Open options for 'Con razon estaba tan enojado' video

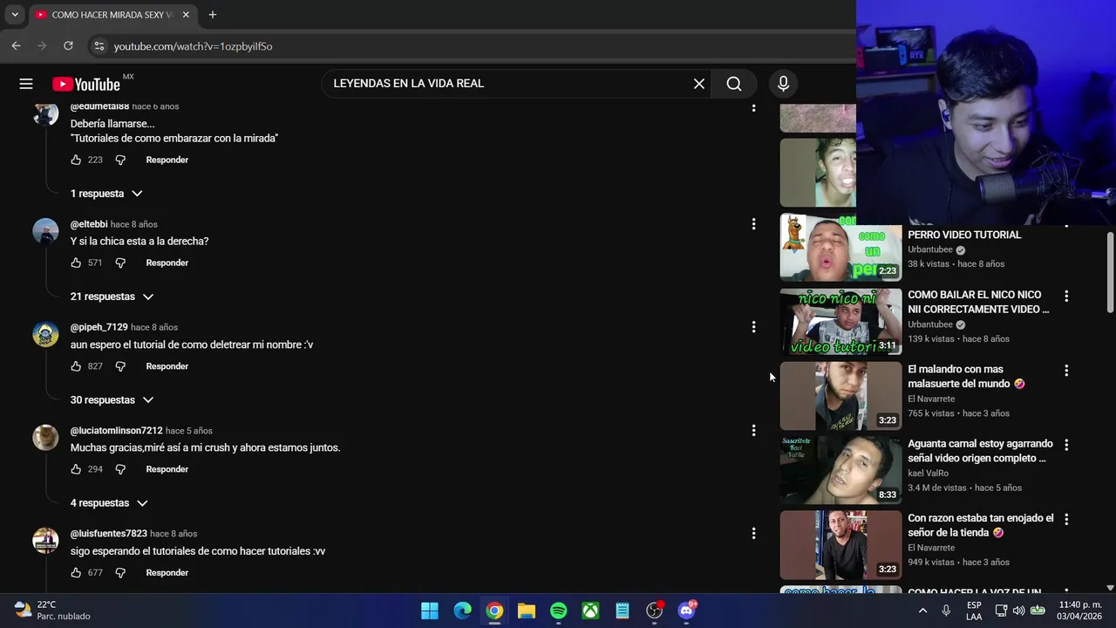pyautogui.click(x=1065, y=519)
